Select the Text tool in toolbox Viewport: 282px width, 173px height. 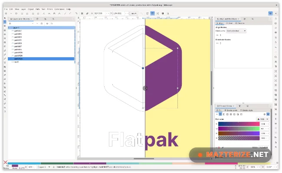click(x=5, y=63)
